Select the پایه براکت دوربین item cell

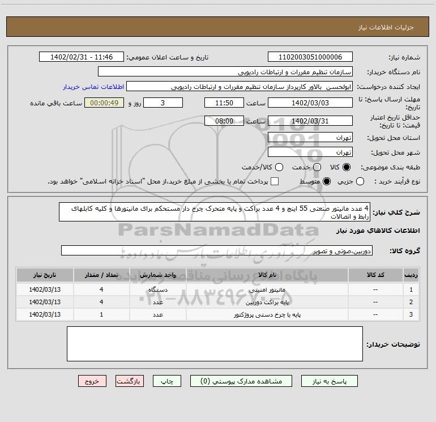click(267, 302)
